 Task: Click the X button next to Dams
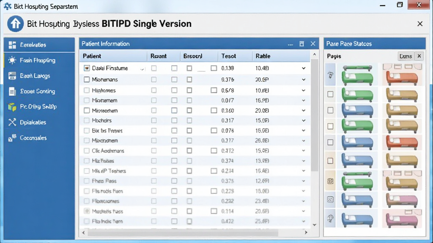(x=419, y=56)
